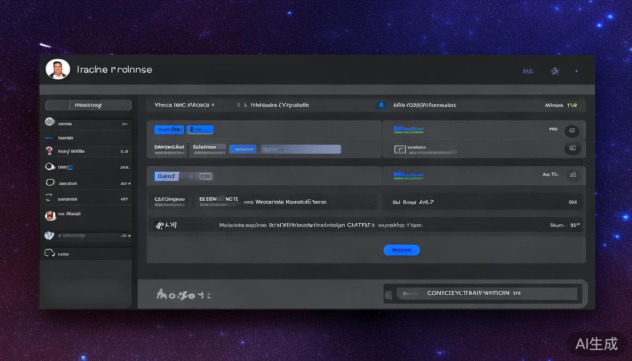Toggle the green-ringed circle item in the sidebar
This screenshot has height=361, width=632.
pos(50,183)
